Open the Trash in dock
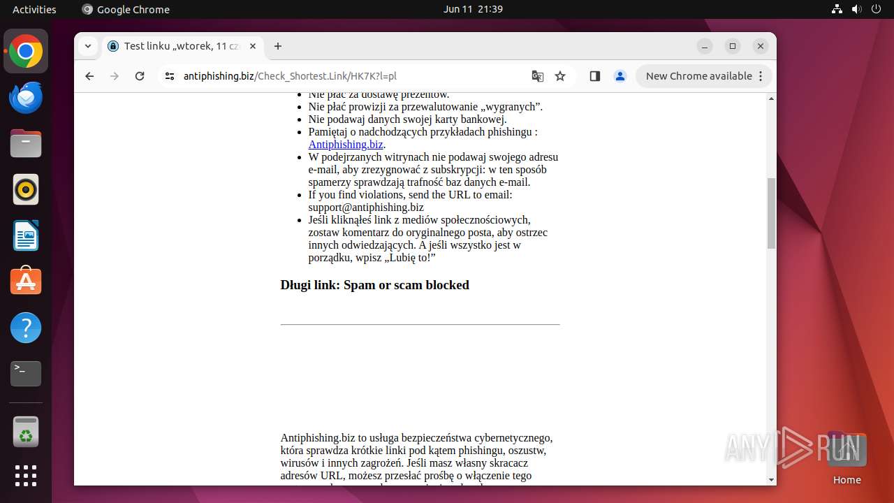Screen dimensions: 894x503 tap(26, 432)
